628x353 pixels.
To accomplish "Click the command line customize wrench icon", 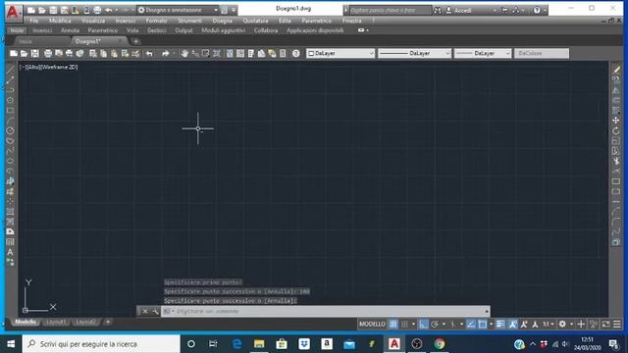I will (x=155, y=311).
